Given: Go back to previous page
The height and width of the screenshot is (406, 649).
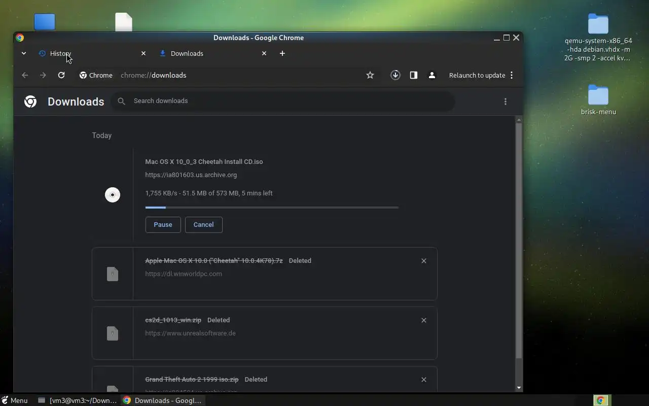Looking at the screenshot, I should [x=25, y=75].
